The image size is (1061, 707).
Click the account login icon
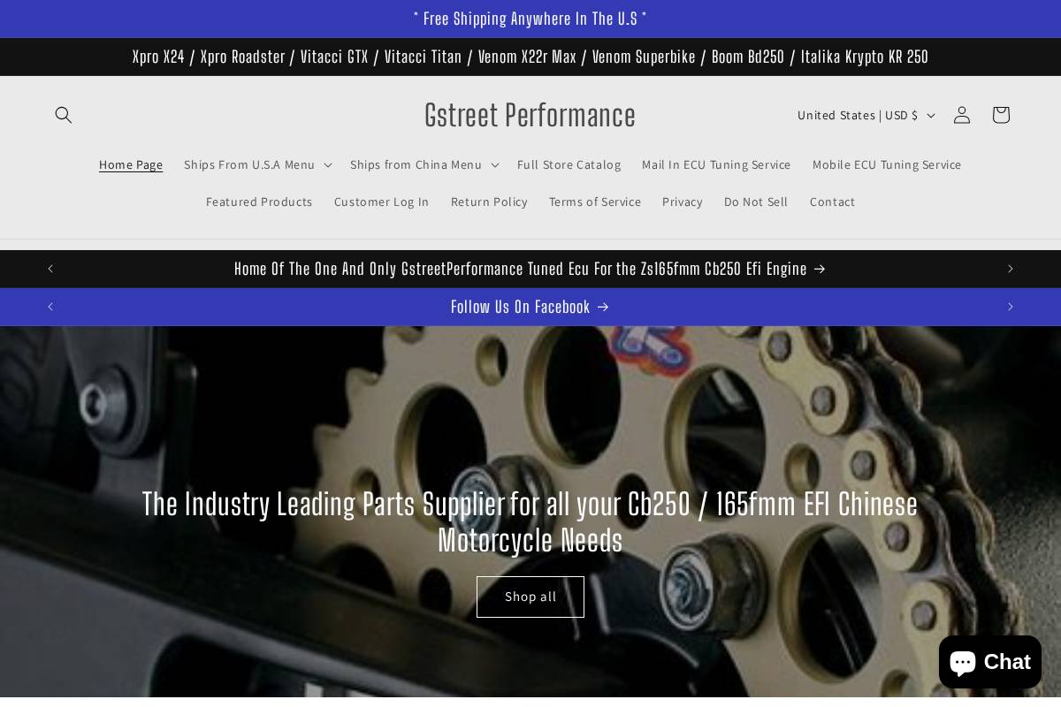coord(961,115)
